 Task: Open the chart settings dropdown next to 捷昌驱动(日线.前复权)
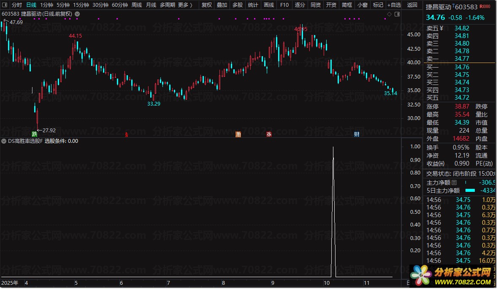pos(77,14)
